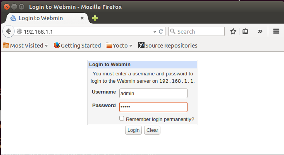Click the bookmark star icon
Image resolution: width=284 pixels, height=155 pixels.
tap(233, 32)
